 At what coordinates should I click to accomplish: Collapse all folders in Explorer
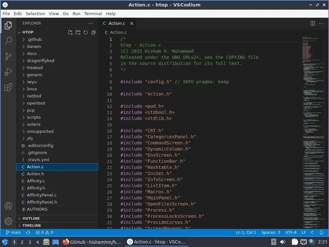pyautogui.click(x=93, y=32)
